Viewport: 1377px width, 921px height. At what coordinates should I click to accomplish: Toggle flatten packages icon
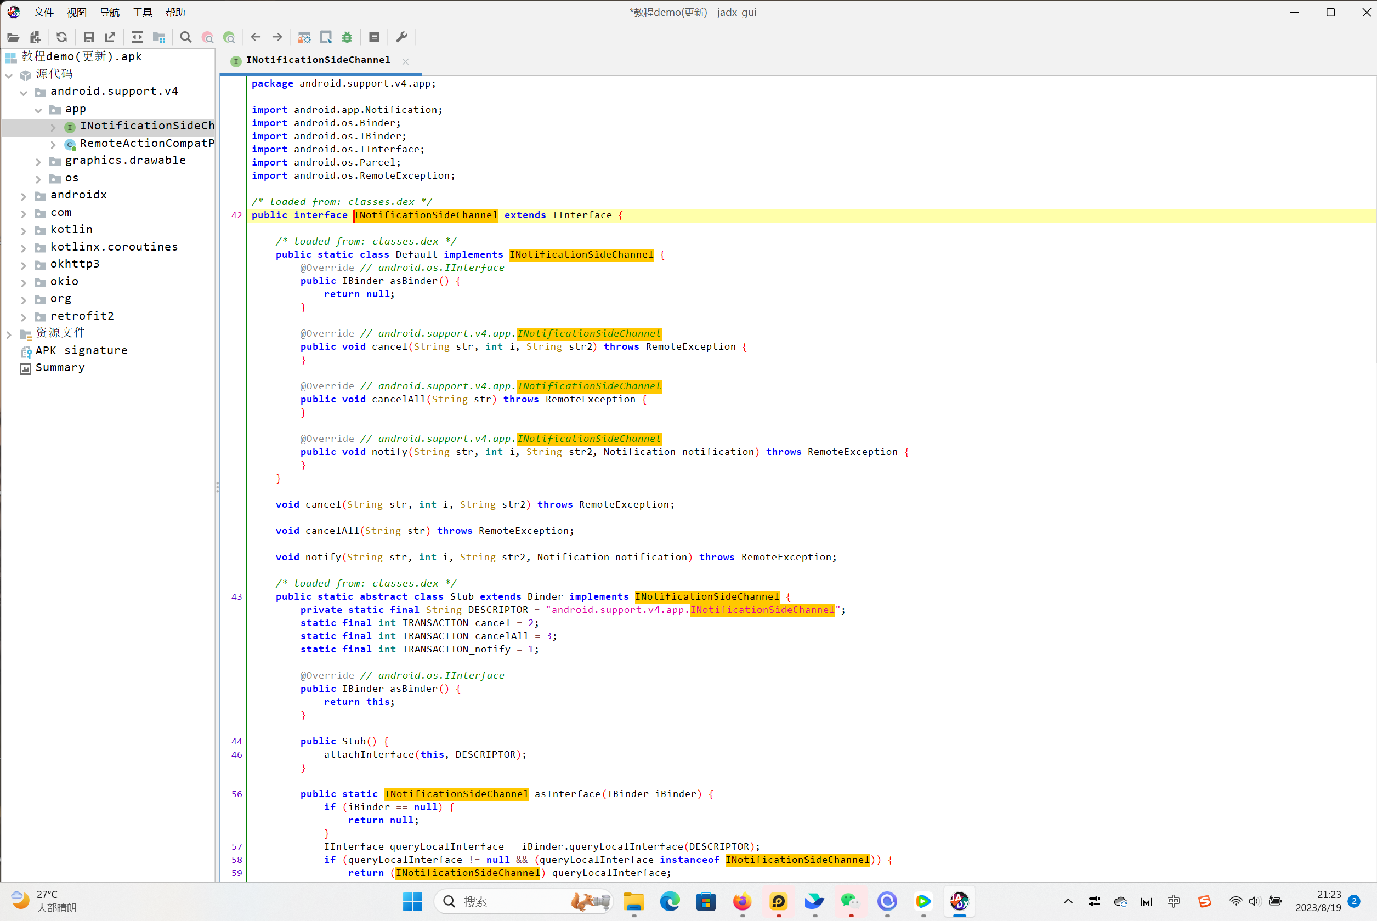158,38
